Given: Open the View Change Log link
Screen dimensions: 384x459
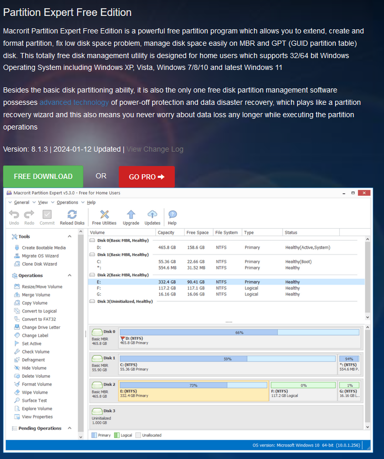Looking at the screenshot, I should [155, 149].
